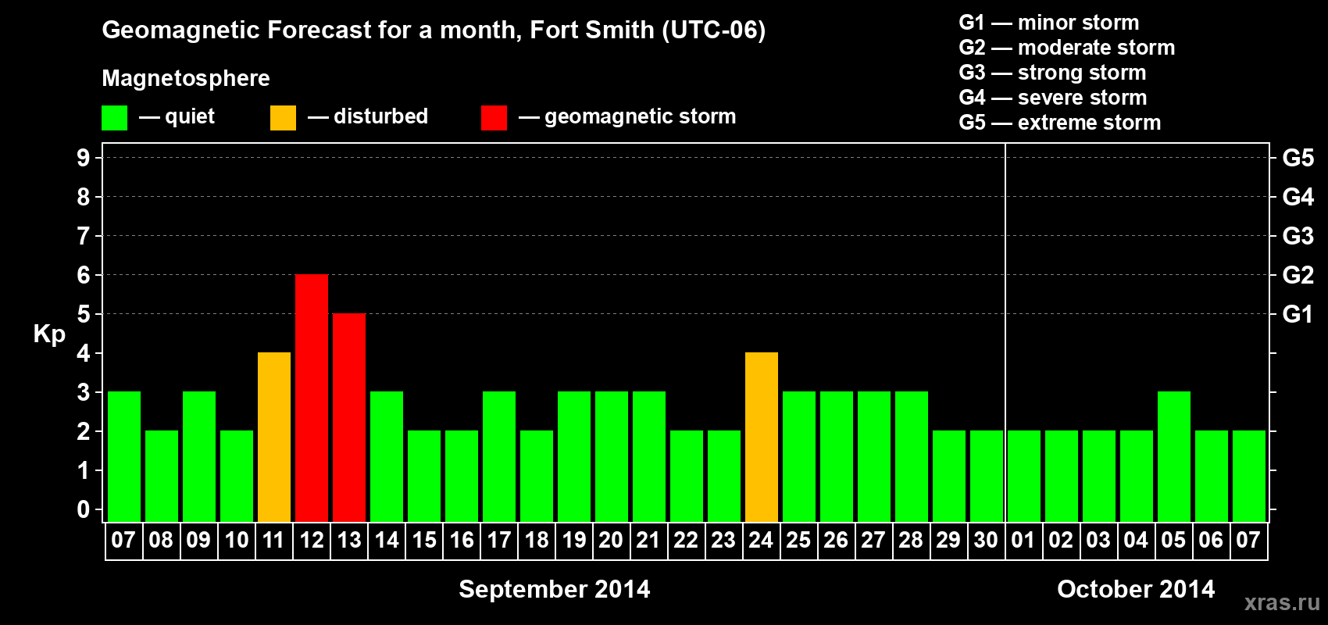The height and width of the screenshot is (625, 1328).
Task: Click the 'September 2014' month label
Action: click(x=555, y=589)
